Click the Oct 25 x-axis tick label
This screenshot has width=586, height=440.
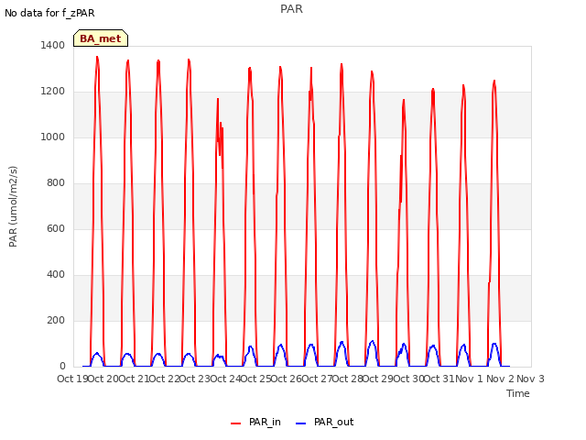pos(256,379)
